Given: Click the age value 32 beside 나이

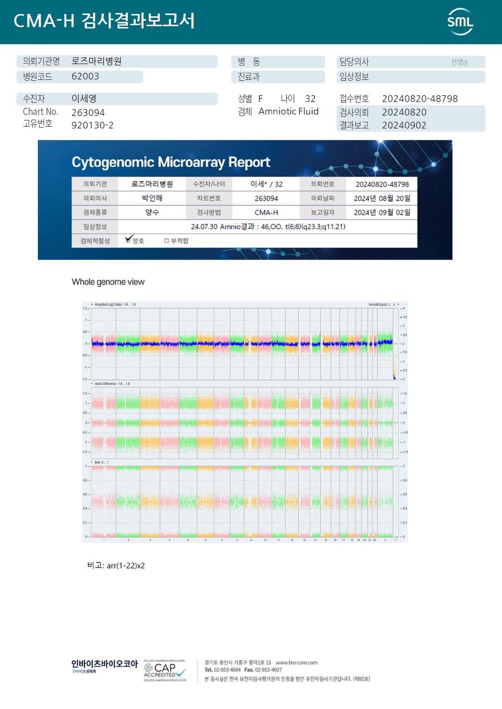Looking at the screenshot, I should point(311,99).
